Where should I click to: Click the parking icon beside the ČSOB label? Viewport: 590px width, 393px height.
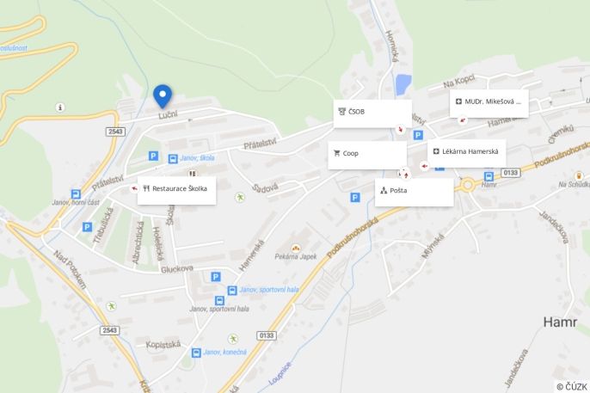pyautogui.click(x=418, y=135)
